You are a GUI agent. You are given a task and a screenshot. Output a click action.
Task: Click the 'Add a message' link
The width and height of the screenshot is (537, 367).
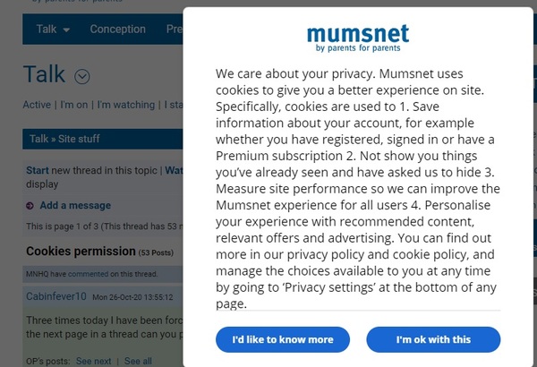pyautogui.click(x=75, y=206)
